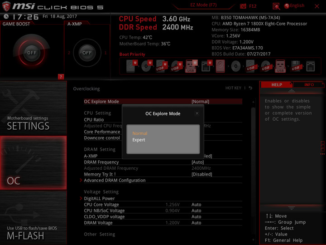Open Memory Try It ! [Disabled] setting

coord(201,174)
